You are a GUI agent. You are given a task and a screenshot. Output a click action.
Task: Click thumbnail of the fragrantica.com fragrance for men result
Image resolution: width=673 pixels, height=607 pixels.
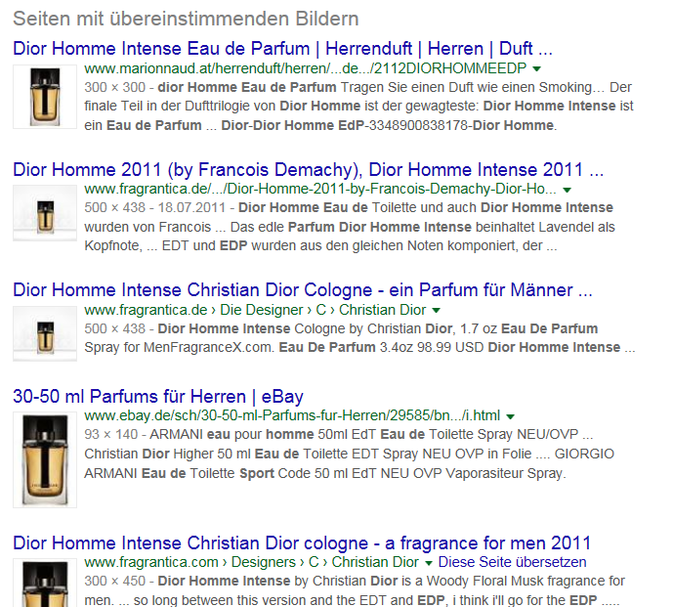point(45,583)
